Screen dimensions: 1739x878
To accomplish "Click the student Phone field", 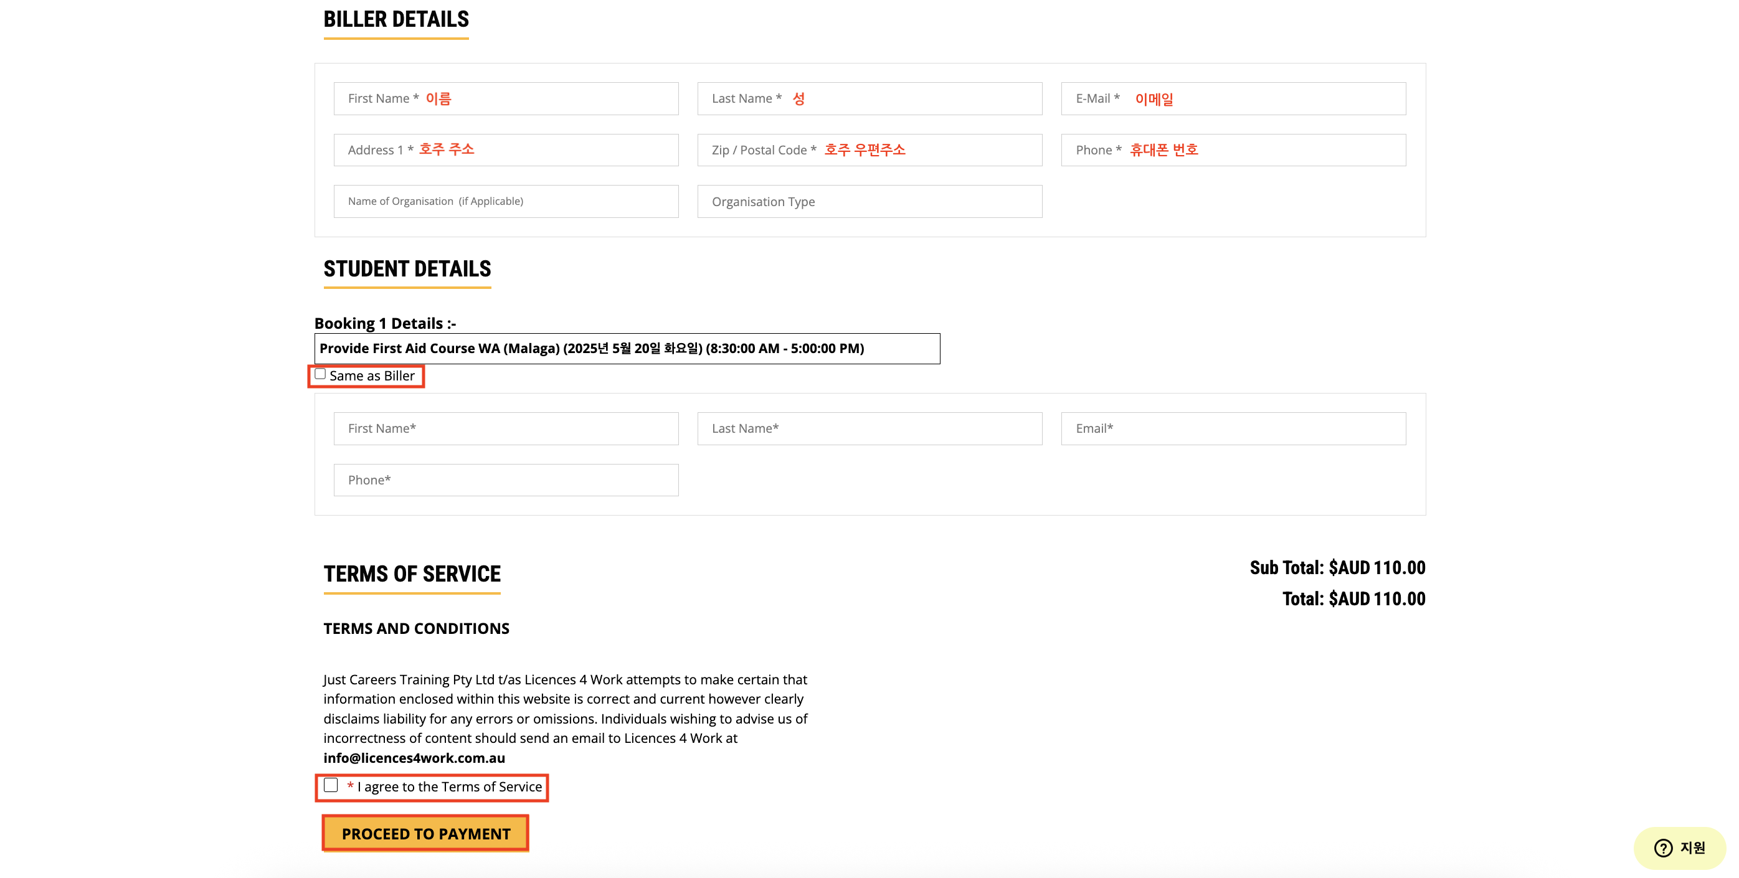I will [x=505, y=480].
